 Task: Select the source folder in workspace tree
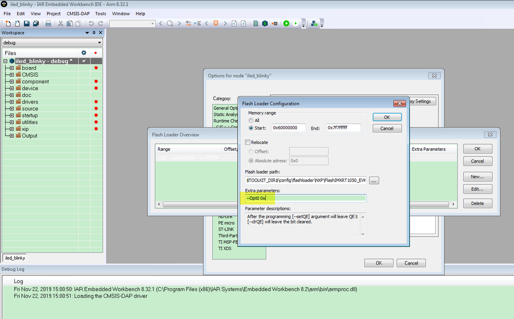[30, 109]
